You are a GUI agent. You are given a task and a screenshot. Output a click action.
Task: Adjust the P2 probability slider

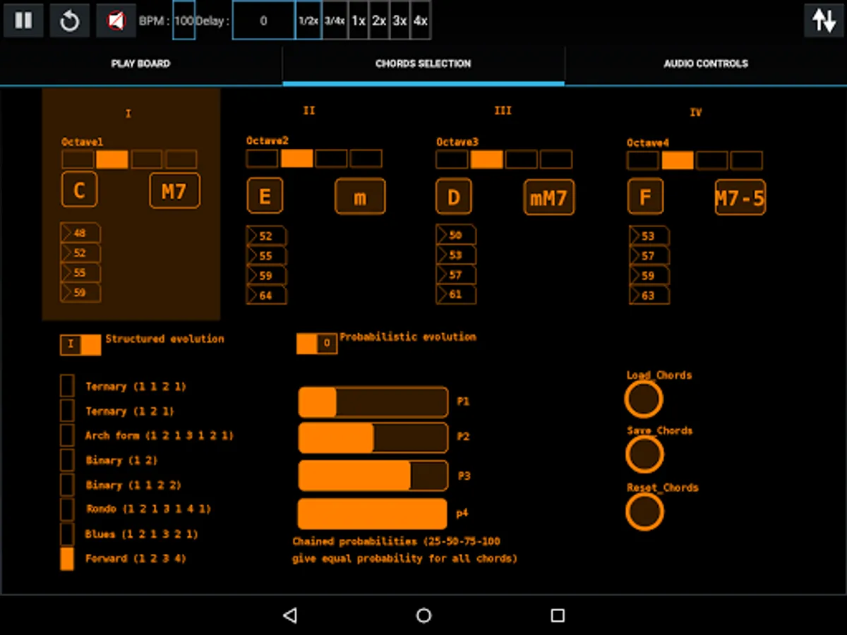373,437
